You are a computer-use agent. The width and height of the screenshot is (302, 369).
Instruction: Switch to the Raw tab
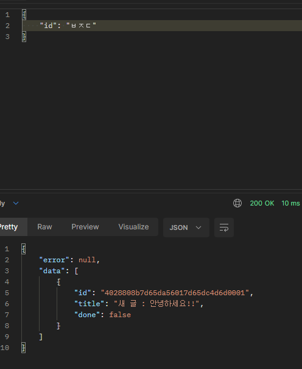click(x=44, y=227)
